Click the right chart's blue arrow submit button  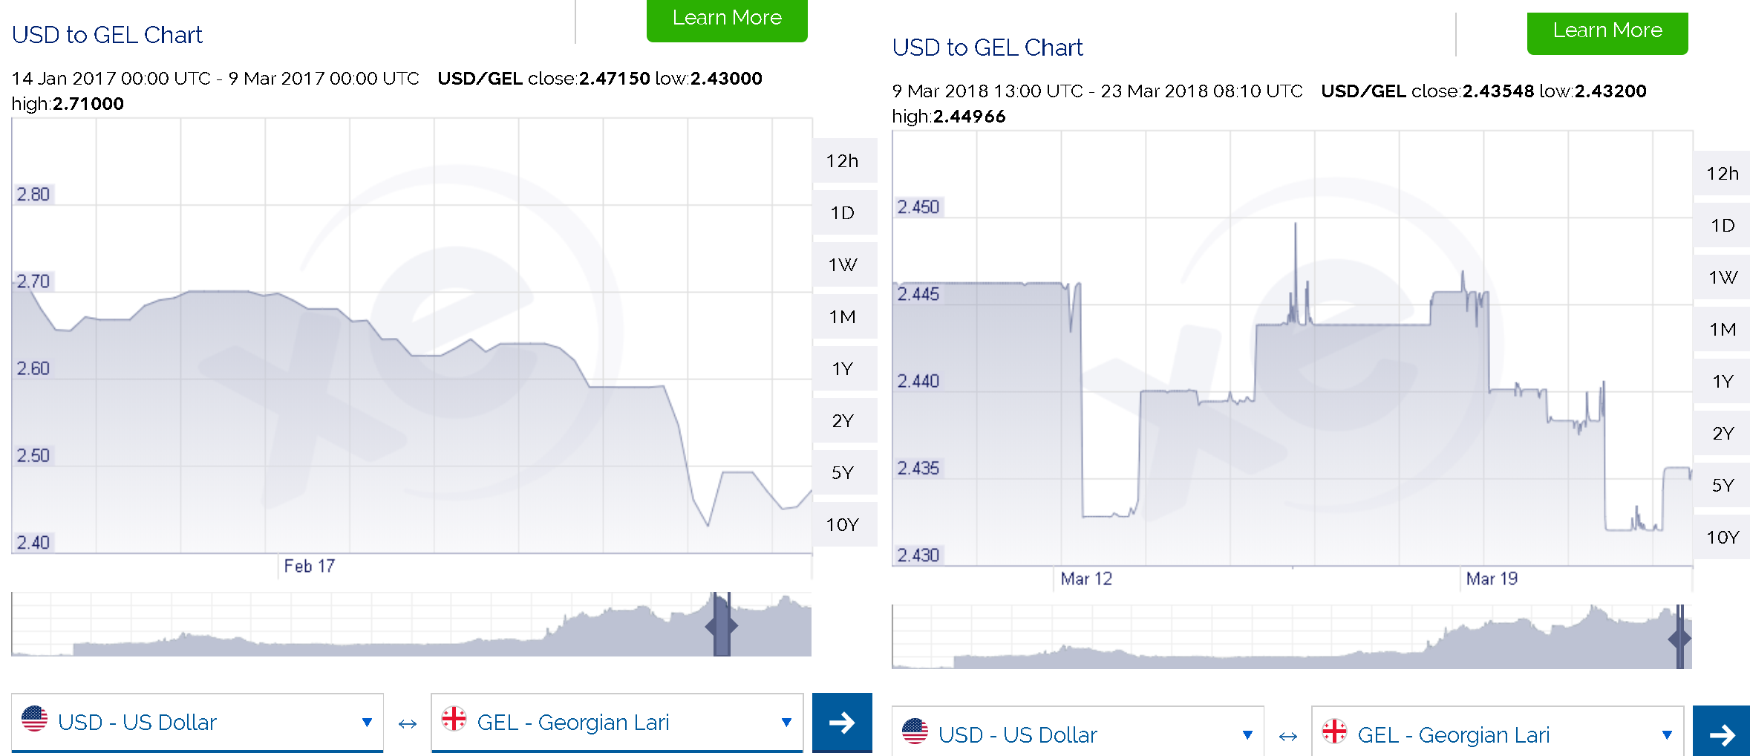coord(1721,734)
